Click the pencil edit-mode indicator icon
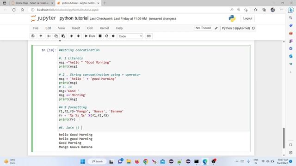 [216, 28]
